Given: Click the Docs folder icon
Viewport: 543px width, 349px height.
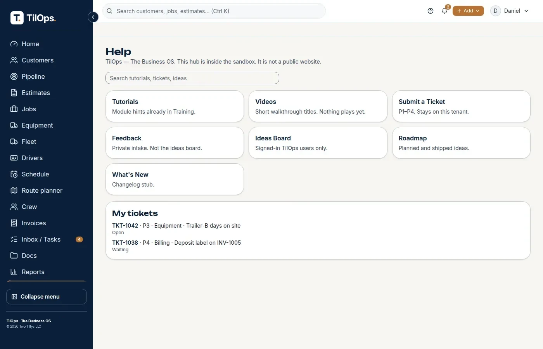Looking at the screenshot, I should click(x=14, y=256).
